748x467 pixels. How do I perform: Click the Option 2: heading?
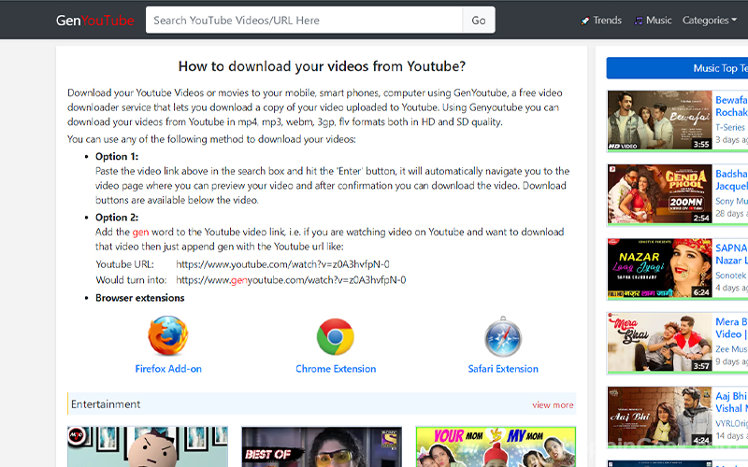point(117,218)
